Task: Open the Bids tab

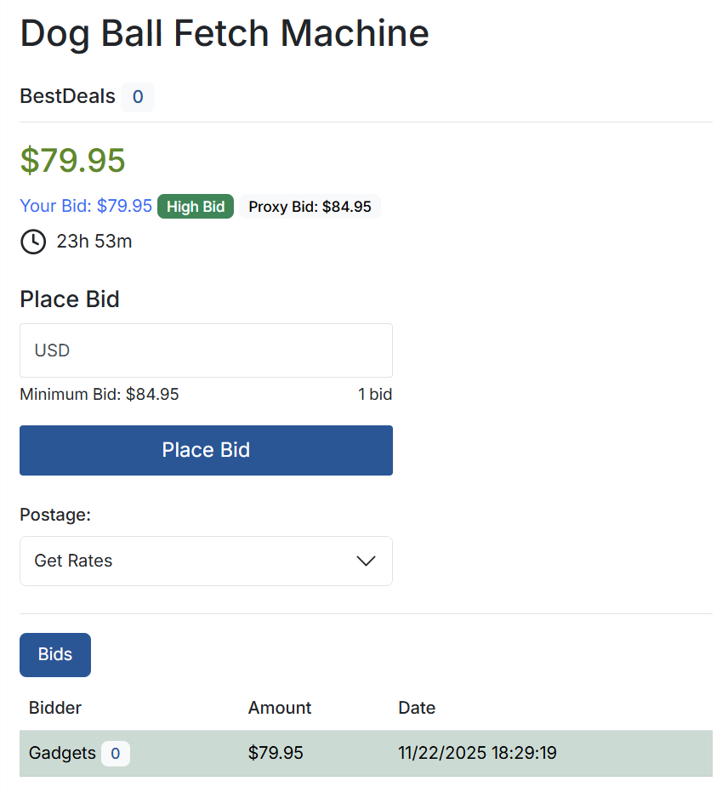Action: click(x=55, y=655)
